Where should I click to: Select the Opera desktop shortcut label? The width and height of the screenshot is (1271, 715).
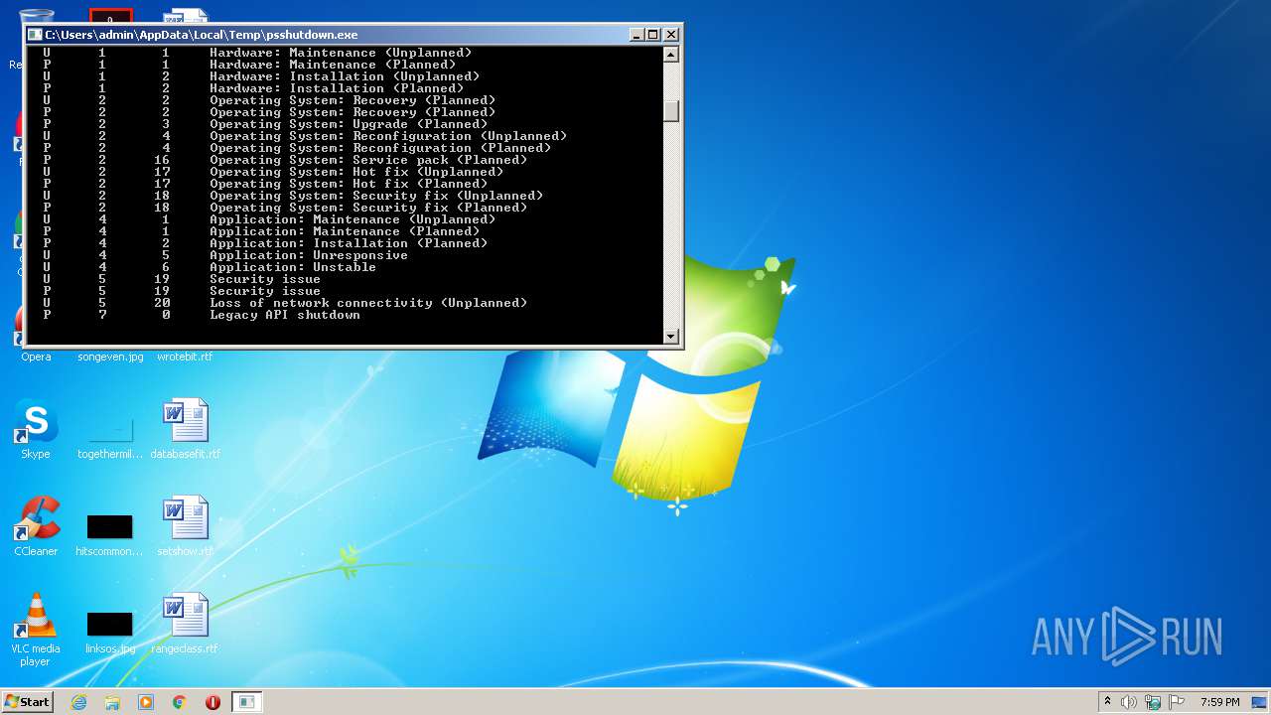tap(36, 357)
